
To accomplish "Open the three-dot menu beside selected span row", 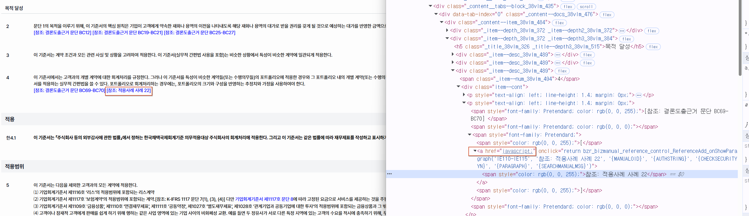I will tap(389, 174).
